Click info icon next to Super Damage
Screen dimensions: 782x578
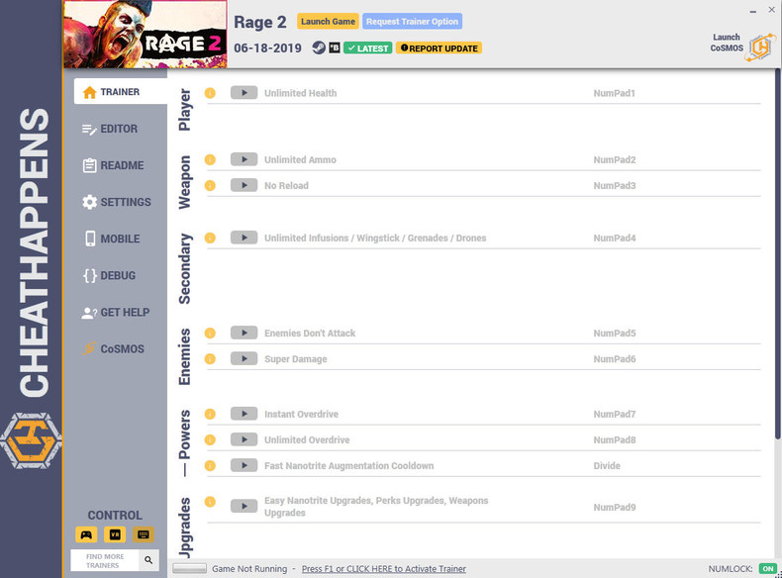210,359
